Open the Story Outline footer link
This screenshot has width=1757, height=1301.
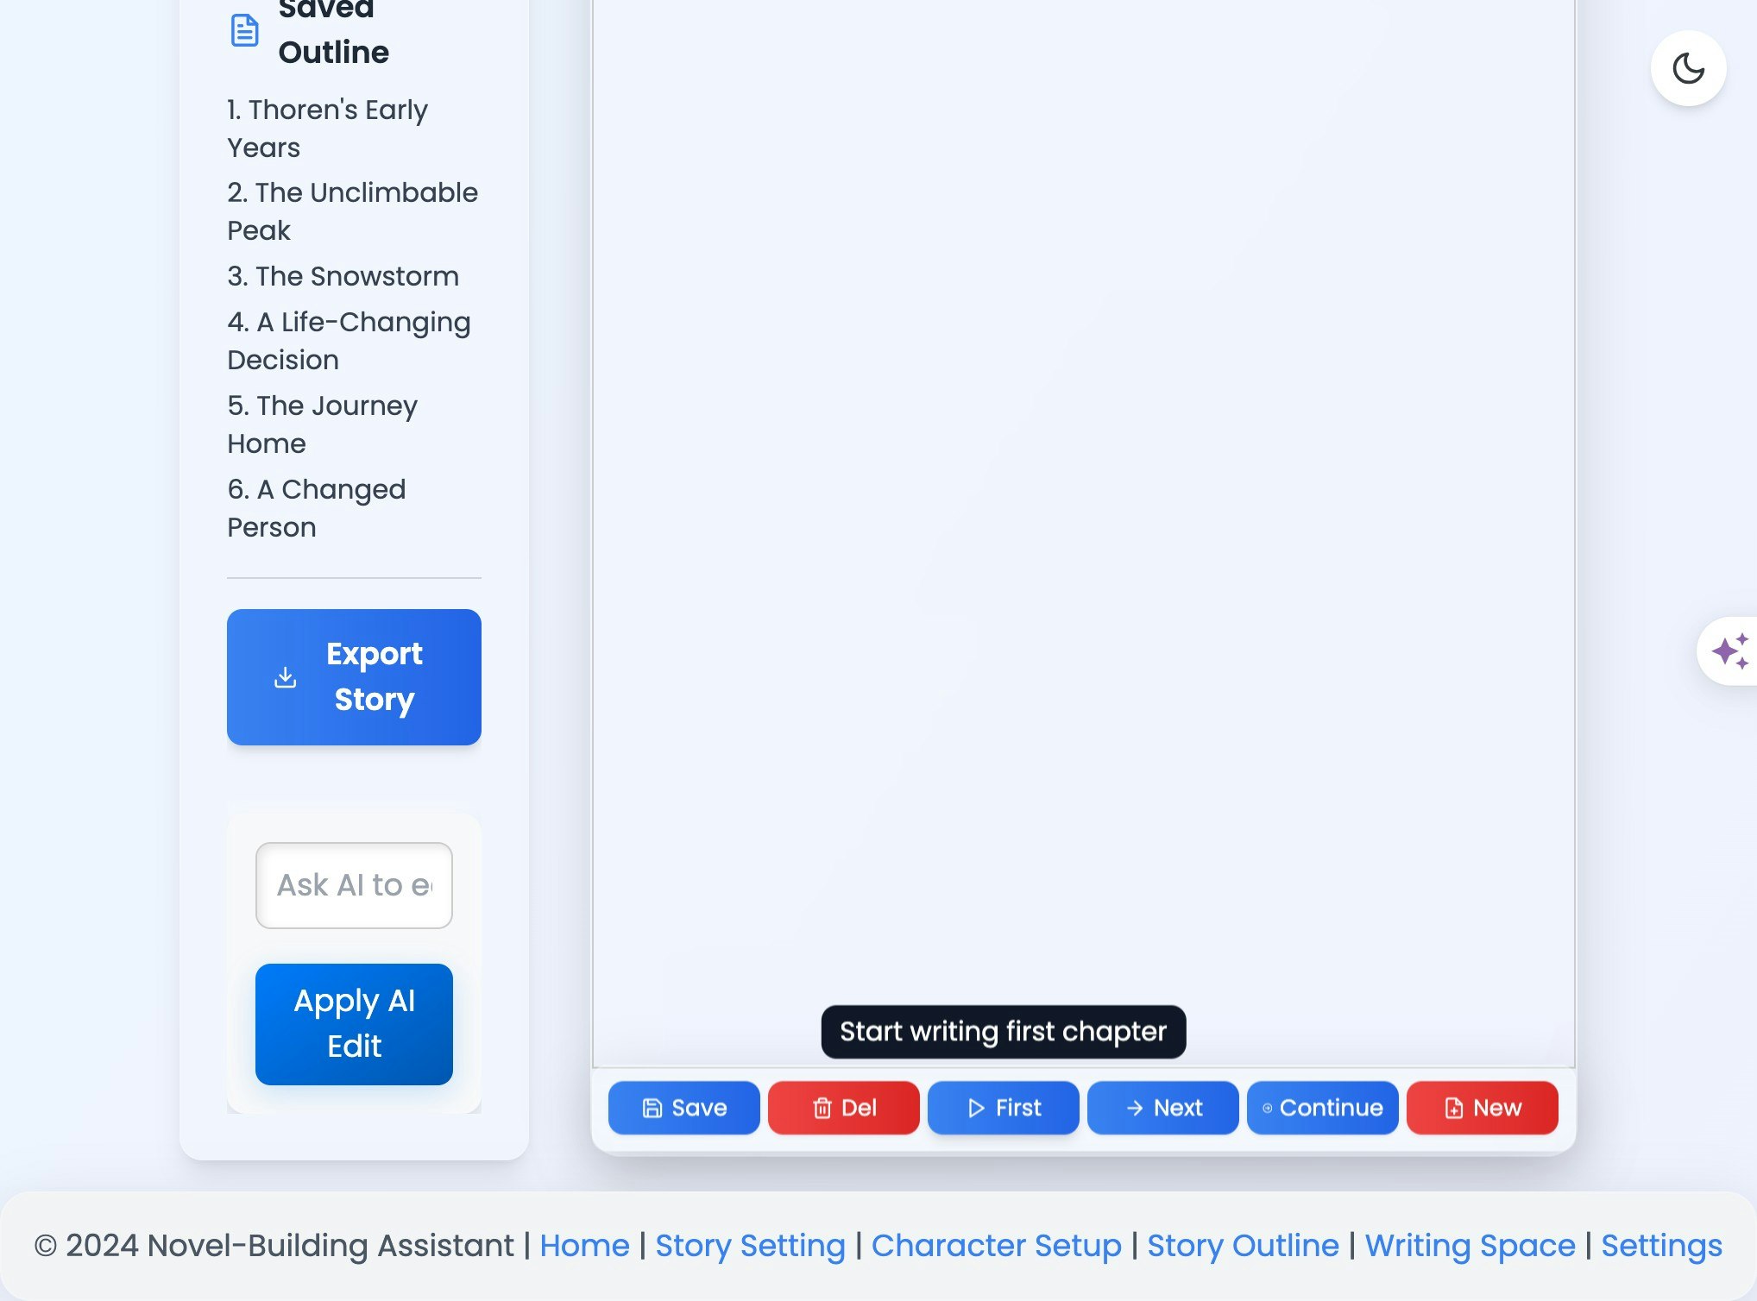[1243, 1245]
